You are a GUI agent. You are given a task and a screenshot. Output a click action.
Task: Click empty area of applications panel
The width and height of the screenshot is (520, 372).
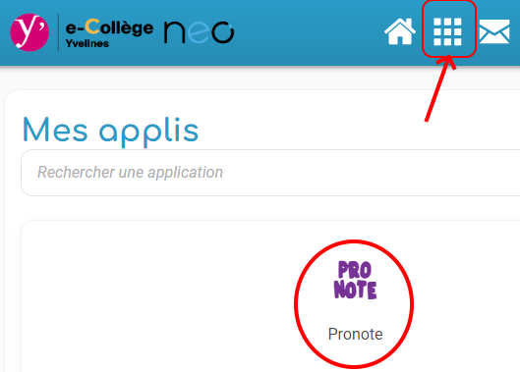click(149, 298)
